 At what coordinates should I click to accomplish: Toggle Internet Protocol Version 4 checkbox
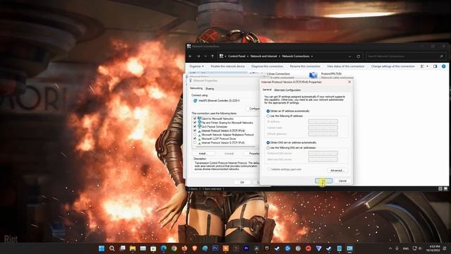tap(195, 131)
